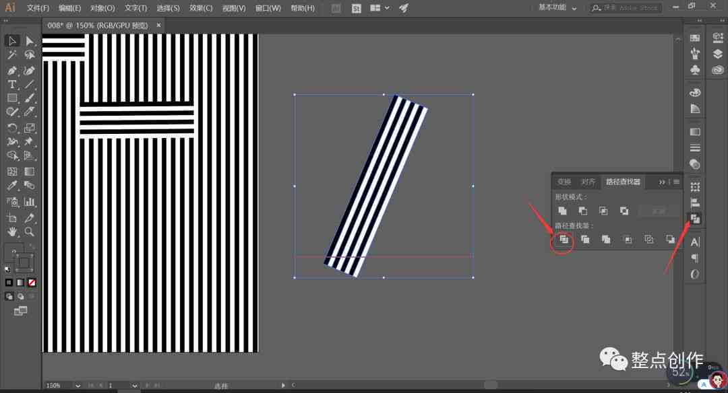Click the Crop pathfinder button
This screenshot has width=728, height=393.
[x=628, y=240]
